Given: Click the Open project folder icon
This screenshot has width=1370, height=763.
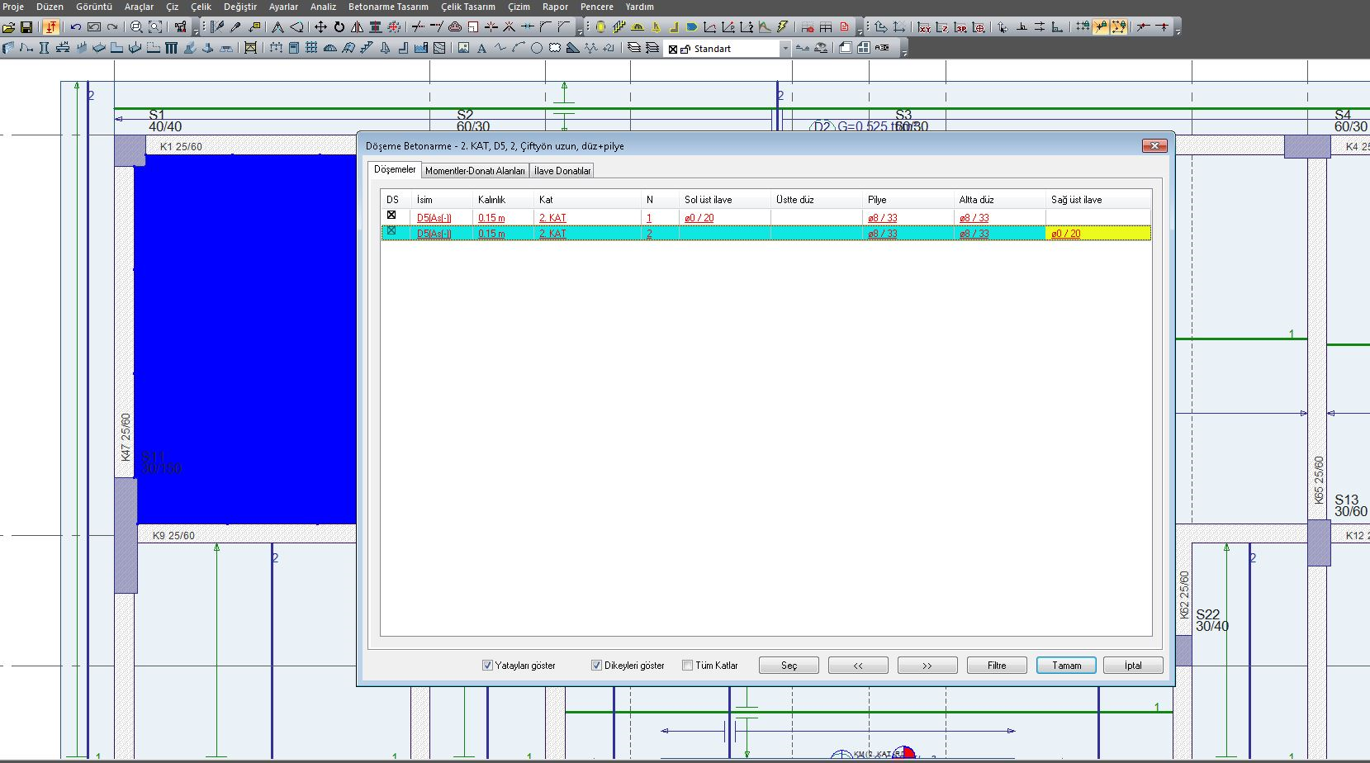Looking at the screenshot, I should point(9,27).
